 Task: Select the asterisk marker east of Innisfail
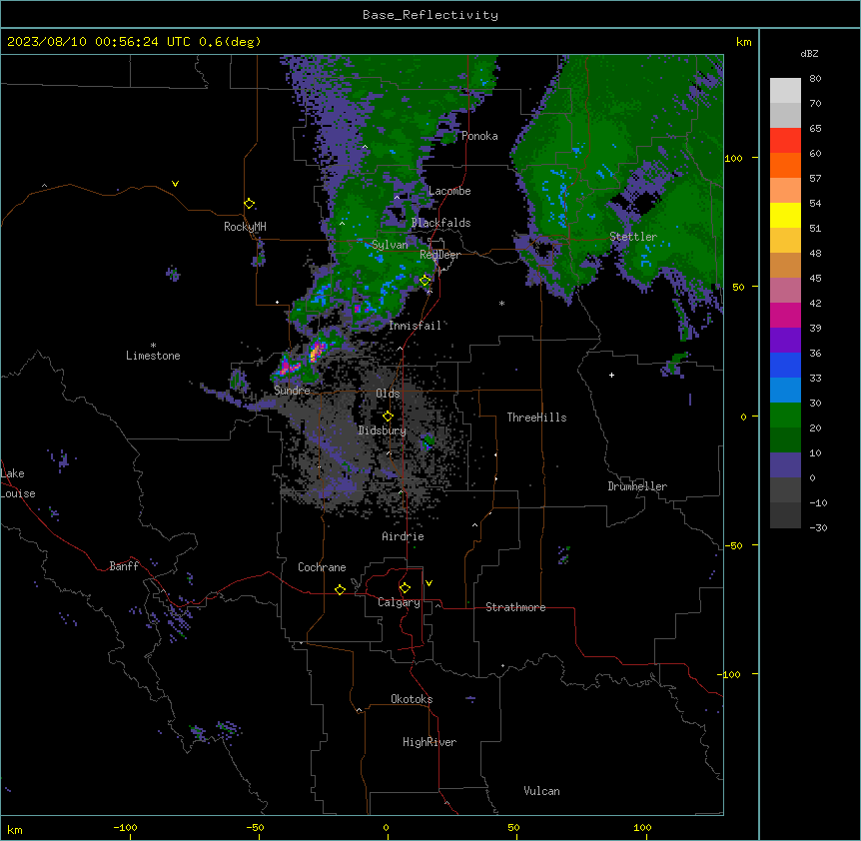(501, 303)
